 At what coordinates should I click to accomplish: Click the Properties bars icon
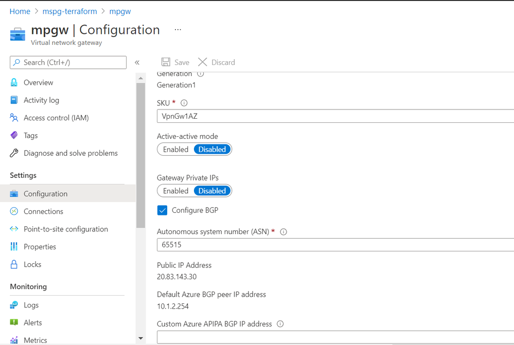(14, 247)
